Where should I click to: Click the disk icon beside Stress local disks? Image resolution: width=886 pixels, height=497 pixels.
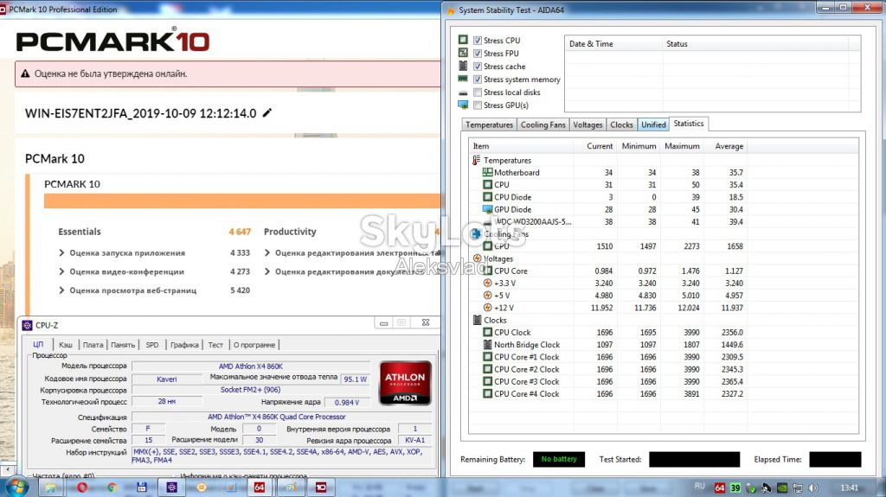[463, 92]
